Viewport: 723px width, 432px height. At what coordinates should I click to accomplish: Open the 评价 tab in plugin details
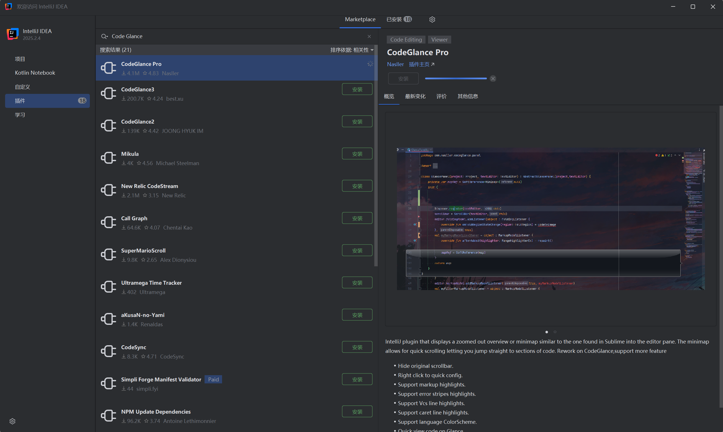(441, 96)
